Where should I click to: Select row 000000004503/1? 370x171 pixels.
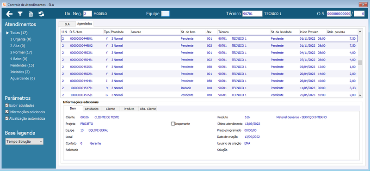[x=210, y=53]
